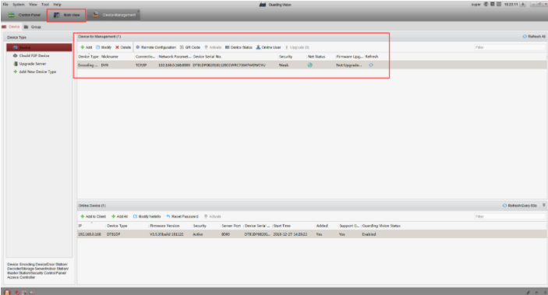The image size is (548, 295).
Task: Click the Not Upgrade... firmware cell
Action: tap(348, 65)
